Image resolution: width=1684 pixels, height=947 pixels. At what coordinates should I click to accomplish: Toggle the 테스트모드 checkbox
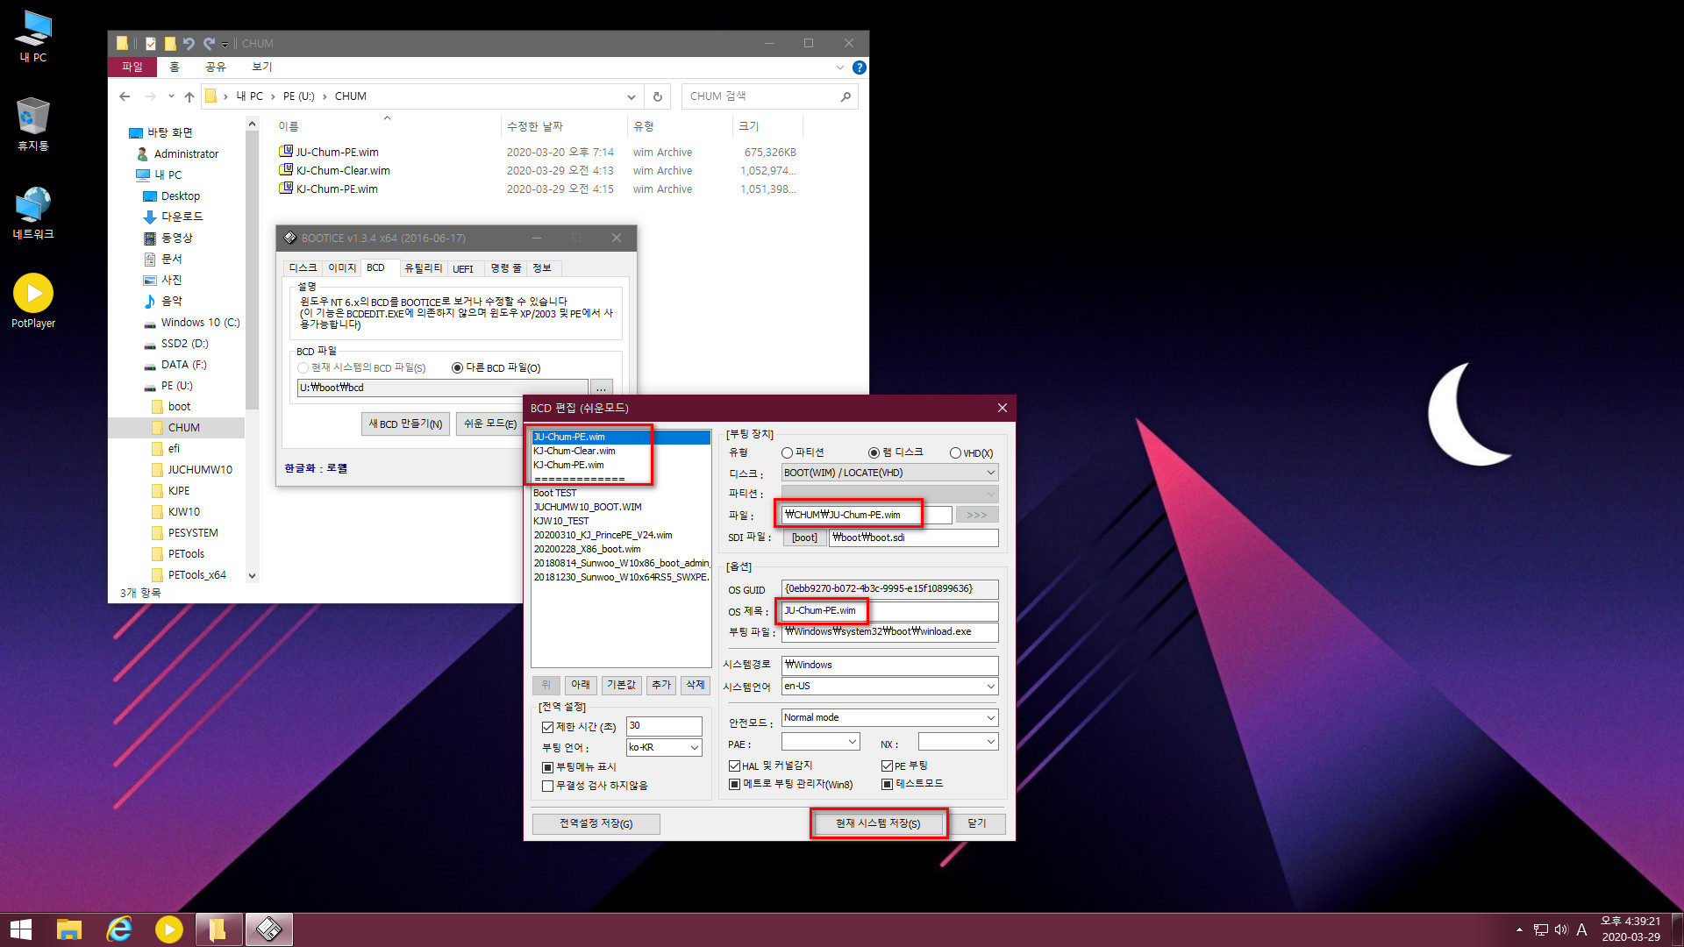tap(887, 785)
